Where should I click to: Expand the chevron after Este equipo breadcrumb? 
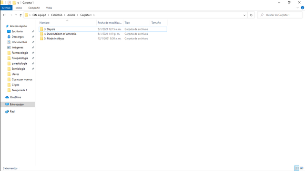[x=49, y=15]
